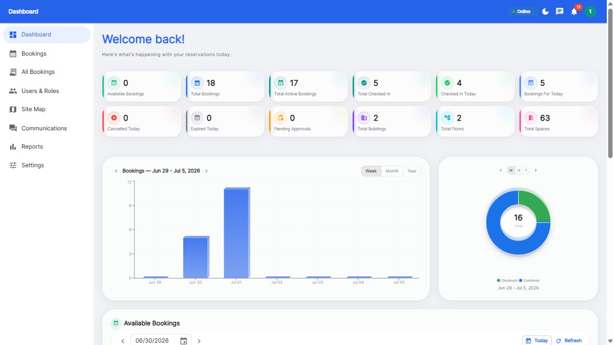Click the Jul 01 bar in the chart
The height and width of the screenshot is (345, 614).
(237, 233)
